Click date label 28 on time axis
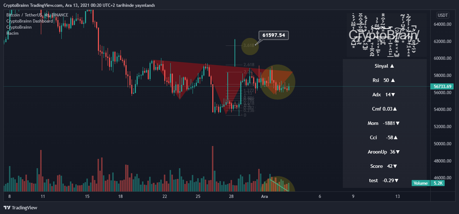Screen dimensions: 459x214 coord(231,196)
